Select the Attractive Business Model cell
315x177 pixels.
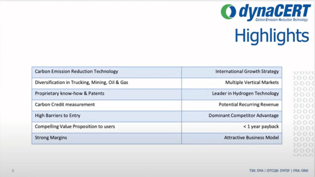[251, 138]
